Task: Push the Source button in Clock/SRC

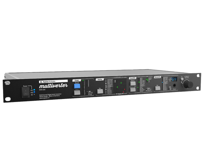Action: click(x=133, y=83)
